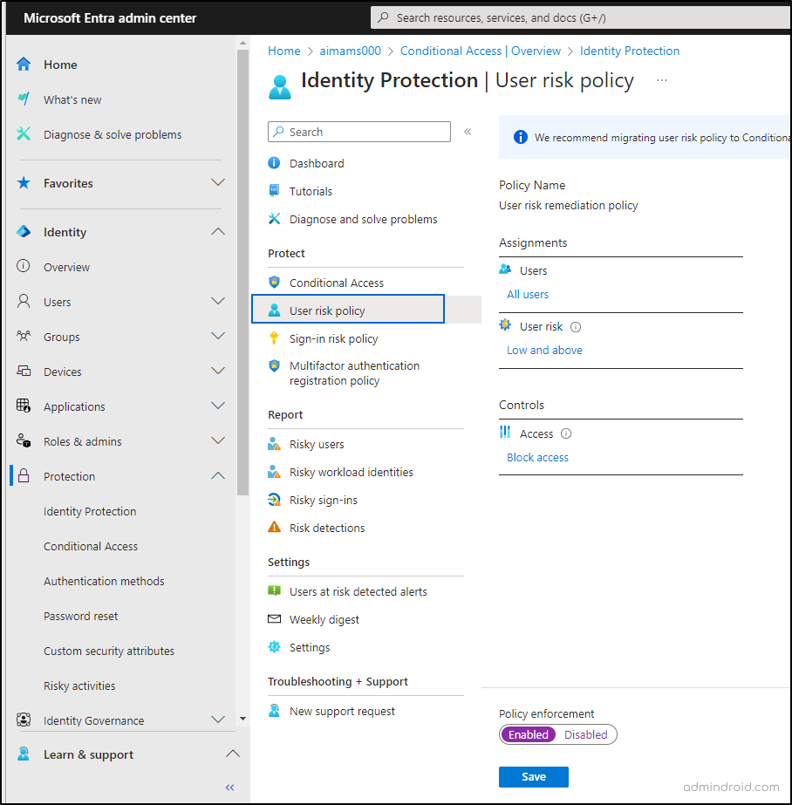792x805 pixels.
Task: Click the Weekly digest envelope icon
Action: (275, 619)
